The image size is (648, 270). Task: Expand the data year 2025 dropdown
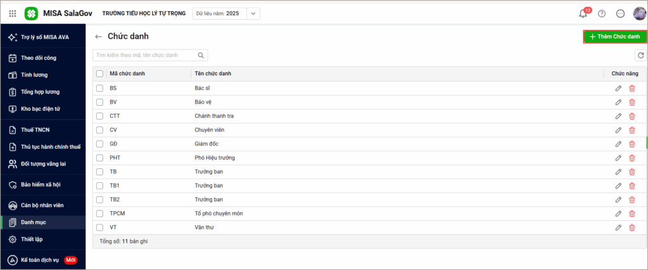click(252, 13)
